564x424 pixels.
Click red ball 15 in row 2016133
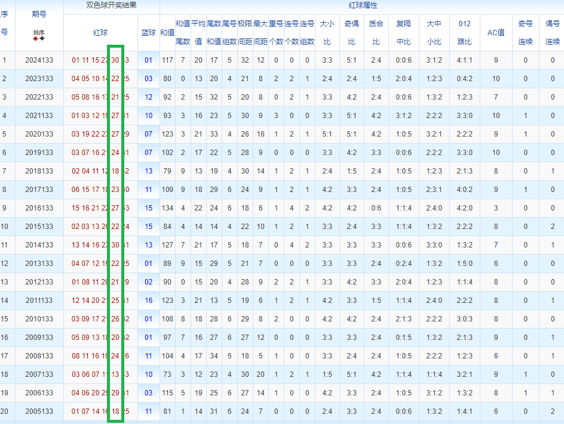click(75, 208)
